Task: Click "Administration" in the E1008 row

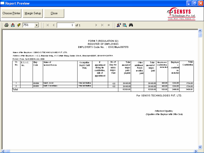Action: tap(85, 83)
